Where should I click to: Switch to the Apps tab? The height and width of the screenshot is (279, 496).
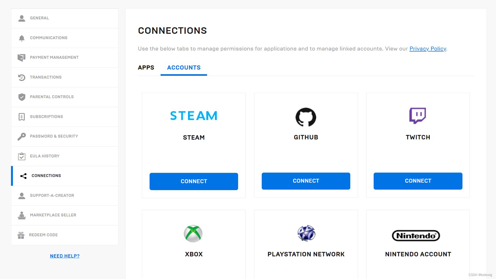(x=146, y=68)
